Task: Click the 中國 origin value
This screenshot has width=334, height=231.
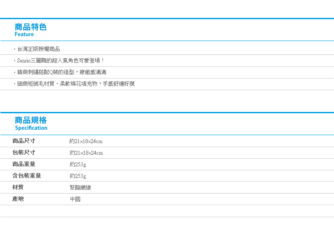Action: point(75,199)
